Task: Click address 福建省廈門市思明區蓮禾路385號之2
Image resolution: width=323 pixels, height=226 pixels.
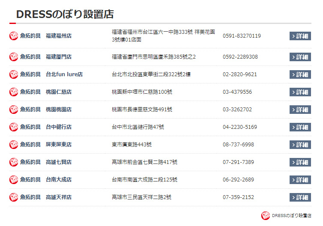Action: click(x=154, y=57)
